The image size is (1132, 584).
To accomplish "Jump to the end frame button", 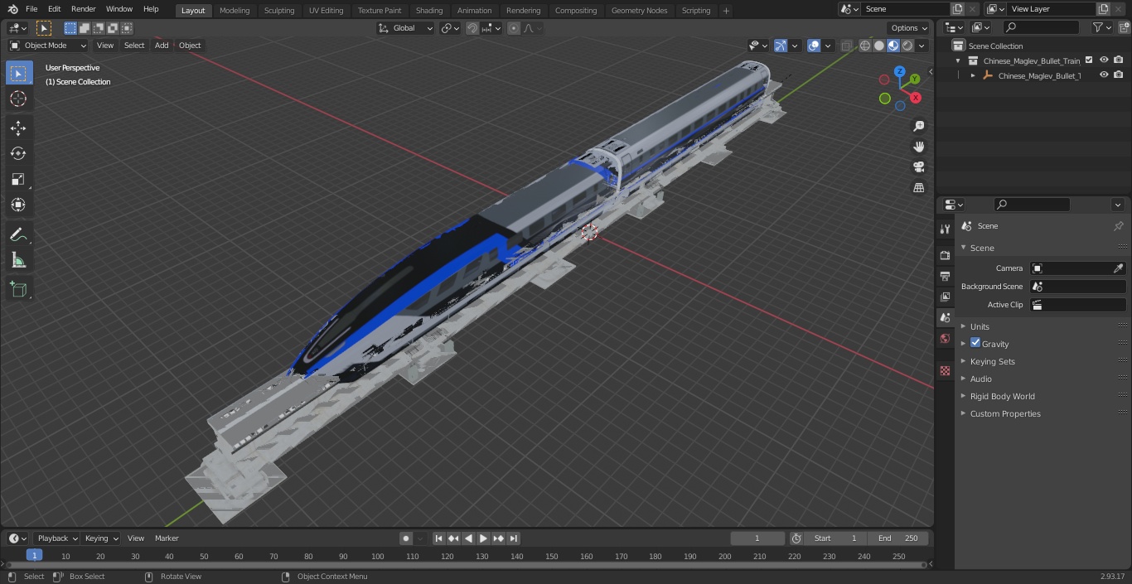I will (x=514, y=538).
